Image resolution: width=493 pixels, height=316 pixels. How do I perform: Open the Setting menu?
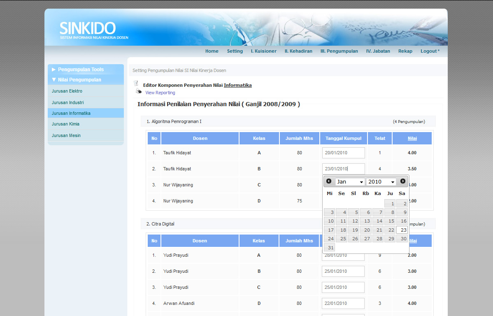click(235, 51)
